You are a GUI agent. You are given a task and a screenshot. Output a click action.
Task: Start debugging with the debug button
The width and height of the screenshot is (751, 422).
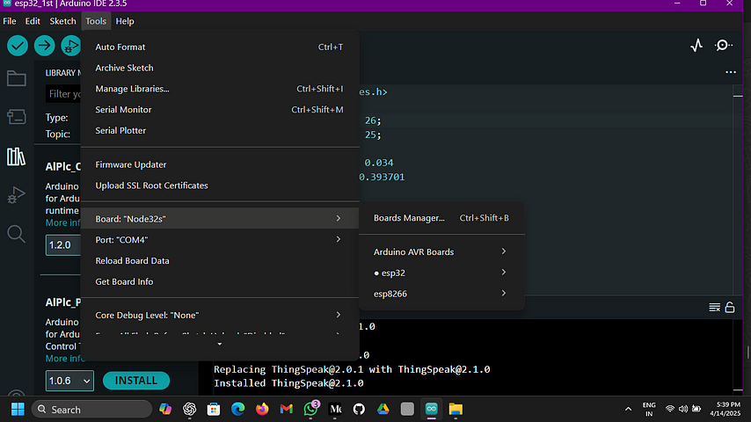click(71, 46)
